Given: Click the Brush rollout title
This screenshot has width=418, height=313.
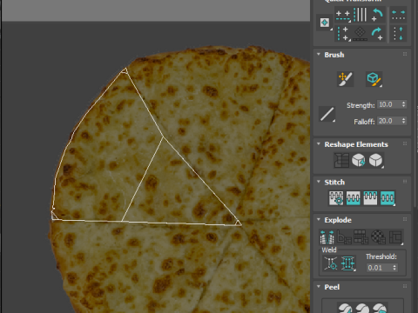Looking at the screenshot, I should click(334, 55).
